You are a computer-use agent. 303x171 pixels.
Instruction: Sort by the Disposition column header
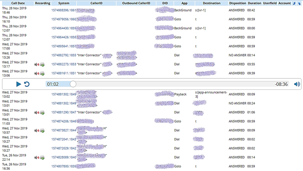(237, 3)
